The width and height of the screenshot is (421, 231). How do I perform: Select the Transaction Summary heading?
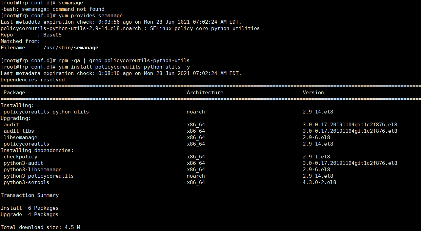[x=29, y=195]
